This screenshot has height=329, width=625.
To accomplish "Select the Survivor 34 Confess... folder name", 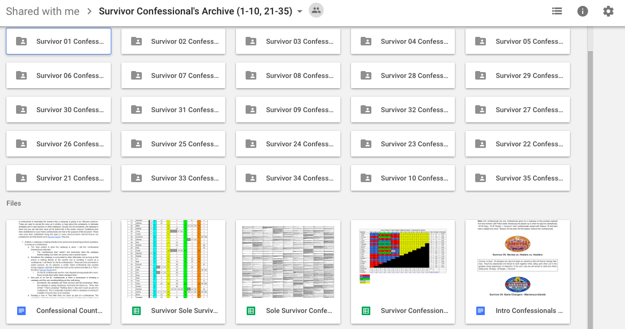I will coord(299,178).
